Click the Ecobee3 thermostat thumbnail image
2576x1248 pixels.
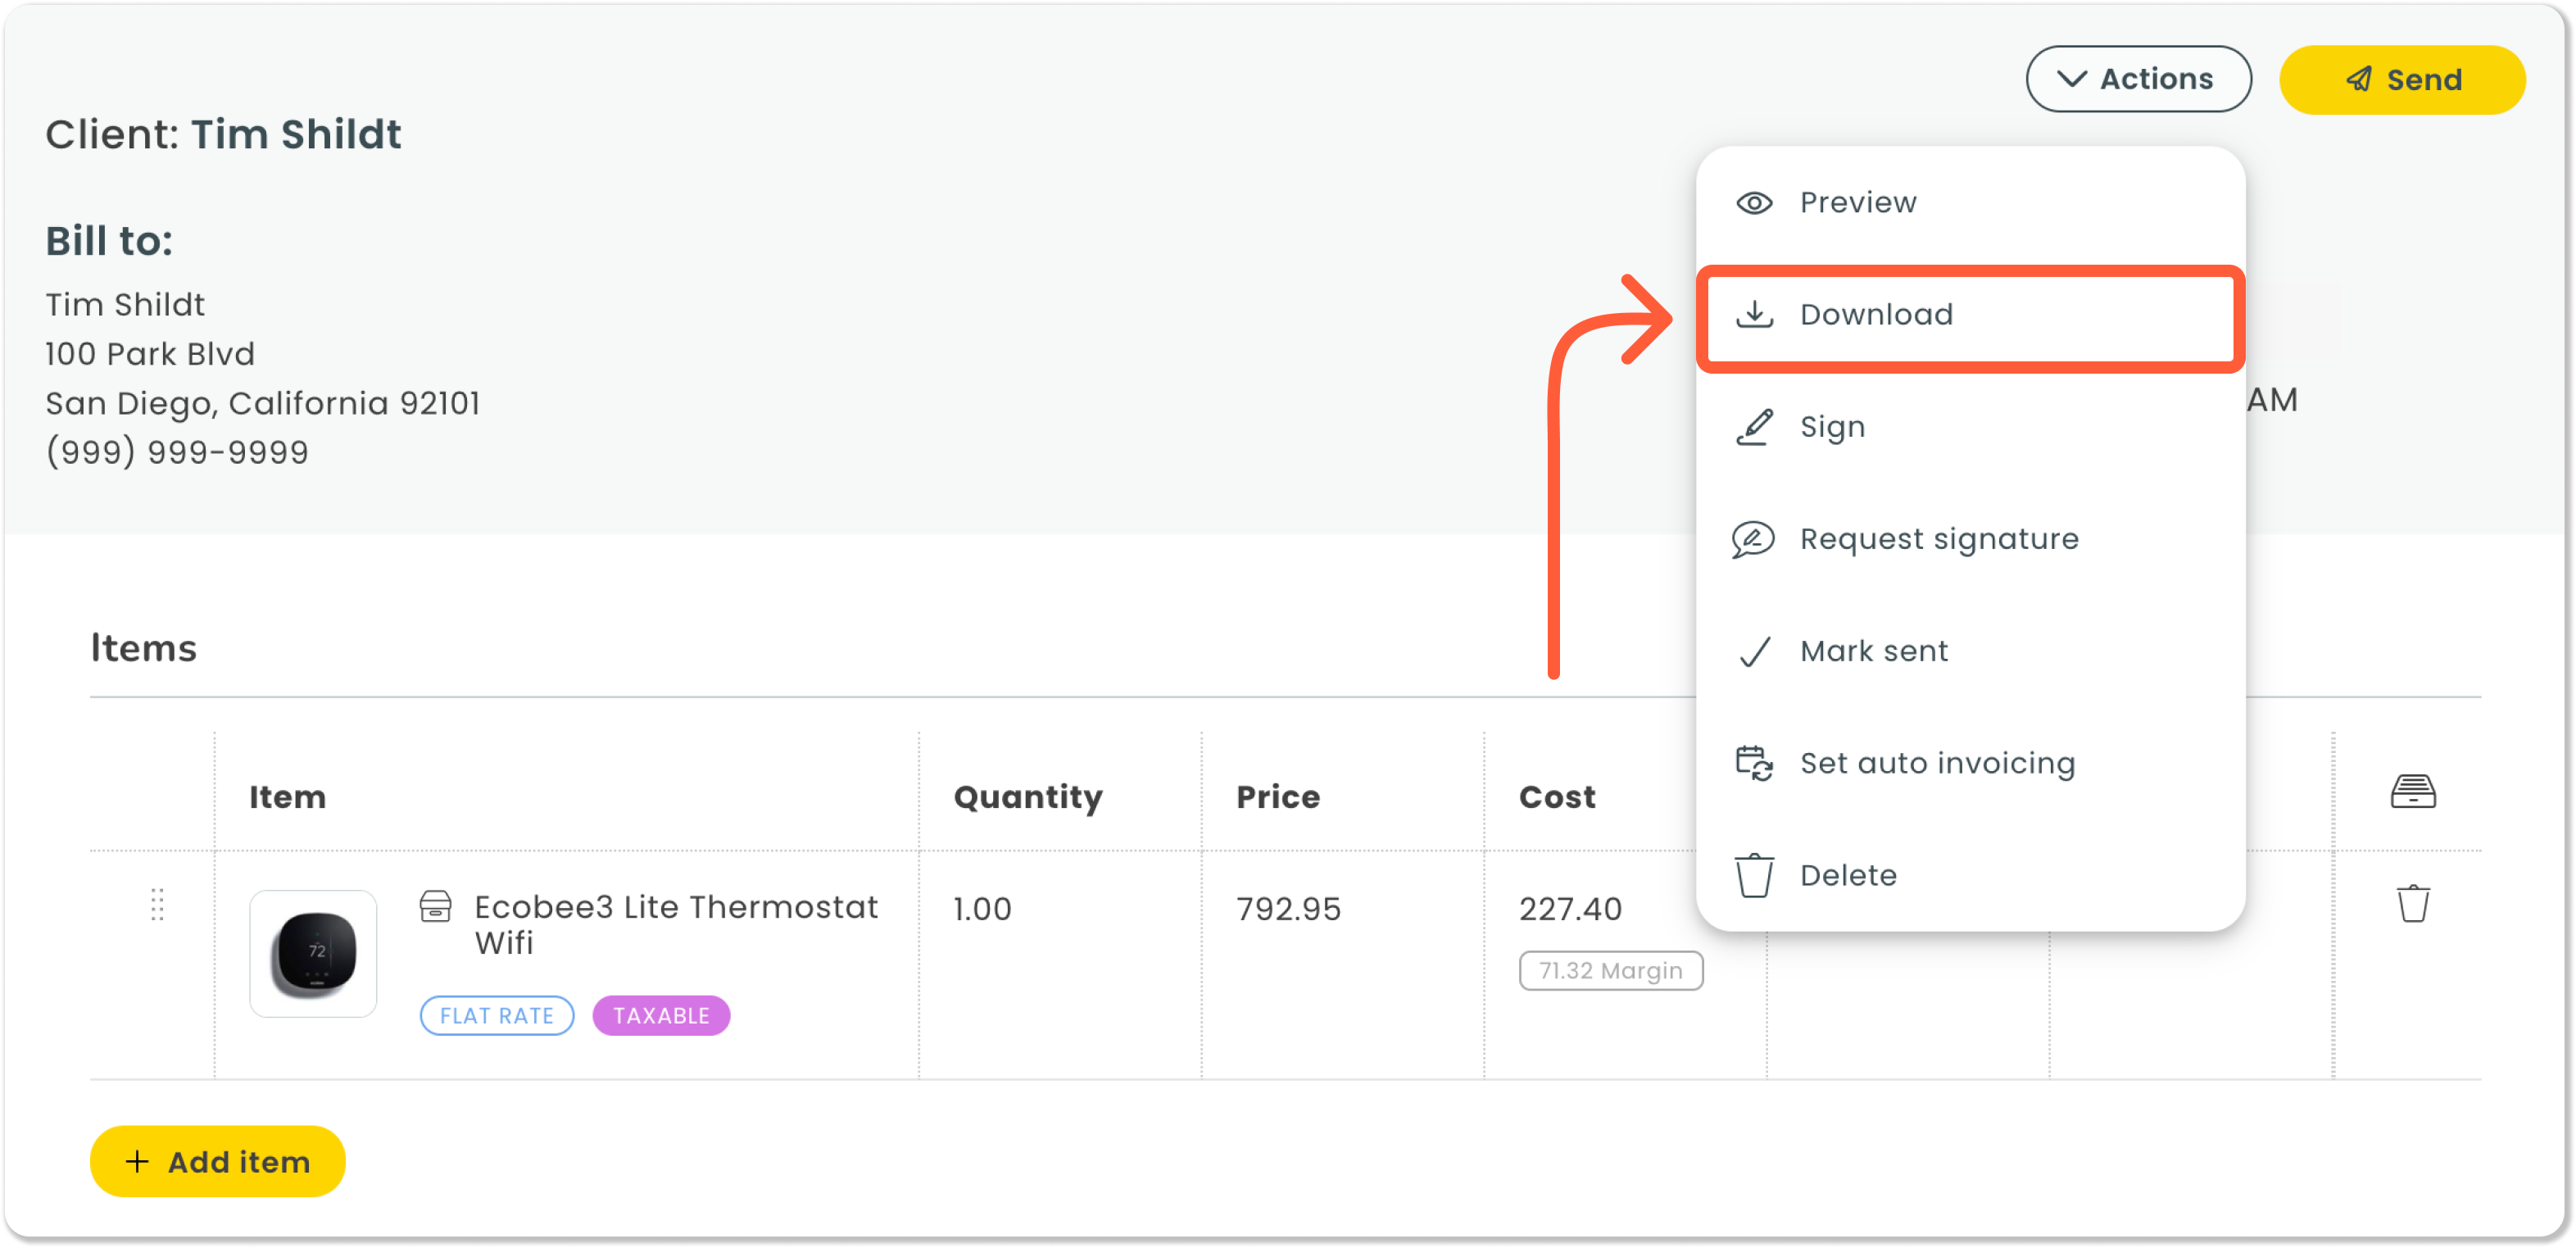313,954
